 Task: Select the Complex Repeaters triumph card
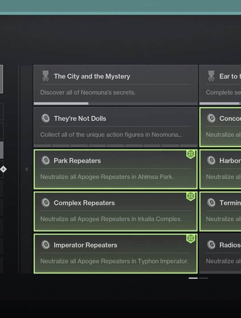point(115,211)
